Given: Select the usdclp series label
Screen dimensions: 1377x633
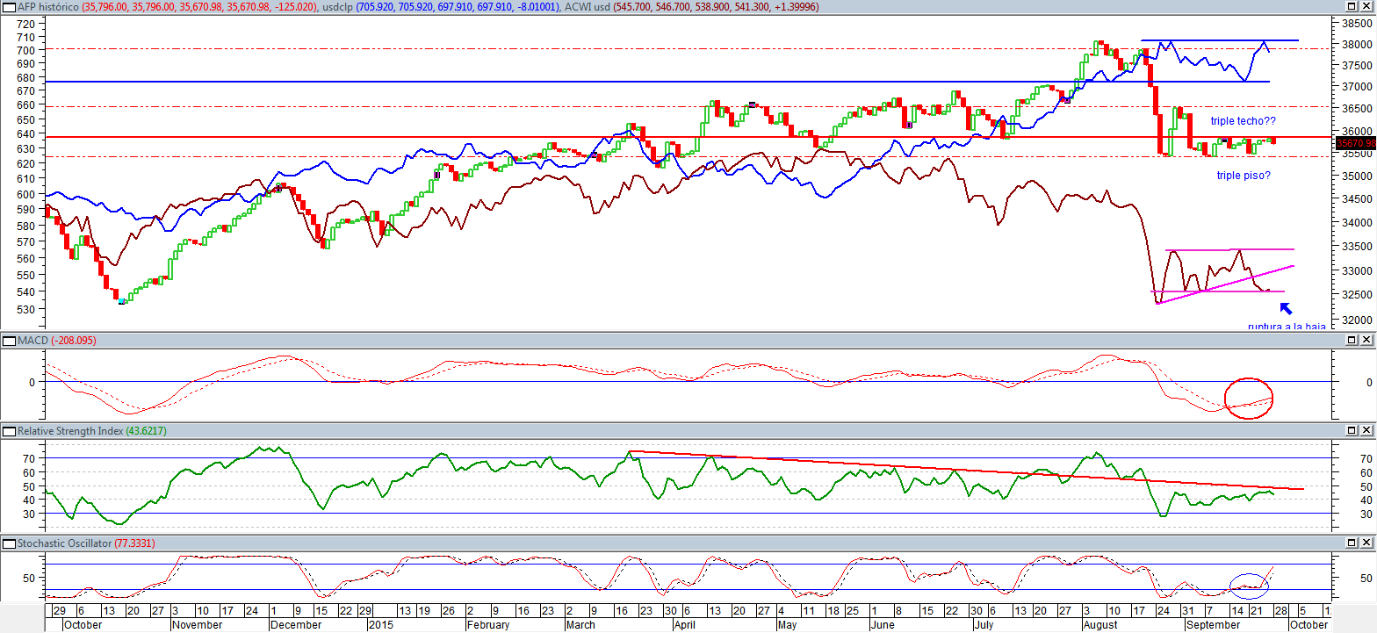Looking at the screenshot, I should coord(335,5).
